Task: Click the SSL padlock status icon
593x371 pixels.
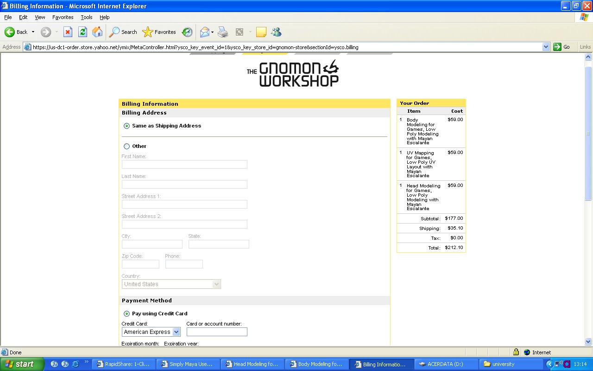Action: pos(516,352)
